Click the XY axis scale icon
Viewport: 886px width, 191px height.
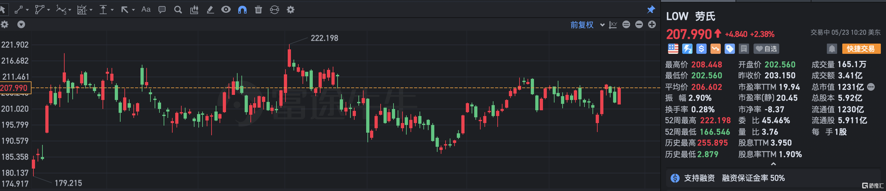pos(613,25)
